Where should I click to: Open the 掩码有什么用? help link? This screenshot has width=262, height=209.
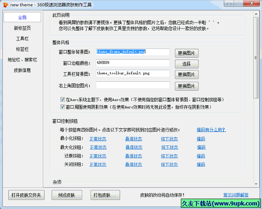click(x=211, y=130)
